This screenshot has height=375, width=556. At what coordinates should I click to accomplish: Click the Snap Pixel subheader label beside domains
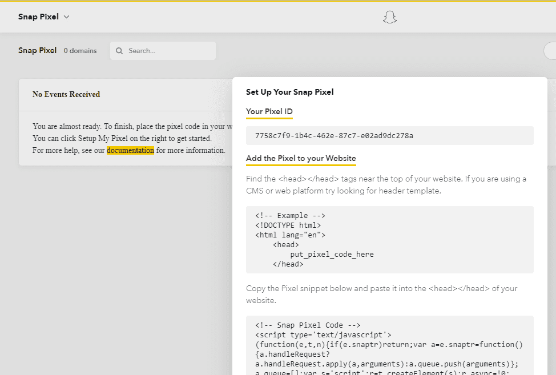point(37,50)
